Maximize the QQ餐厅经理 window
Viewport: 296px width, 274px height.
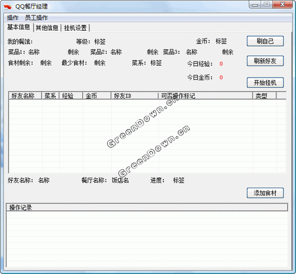point(267,5)
